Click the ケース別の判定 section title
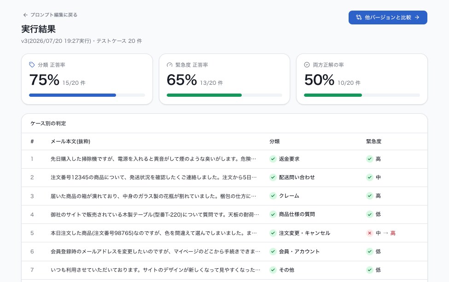Screen dimensions: 449x282 click(x=48, y=123)
